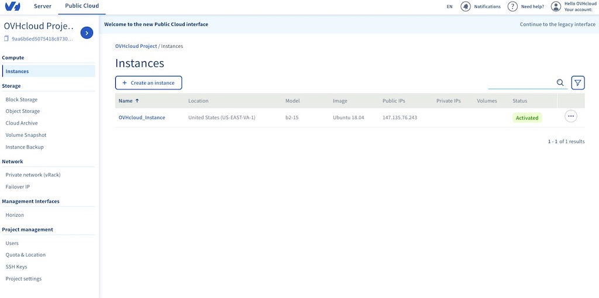
Task: Click the Need help question mark icon
Action: [512, 6]
